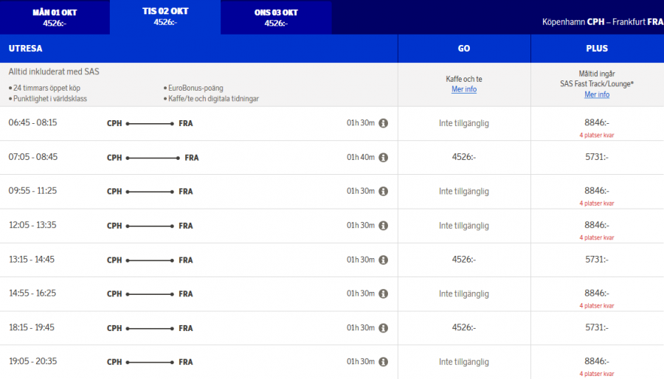Pick PLUS fare 8846 for 06:45 flight
Screen dimensions: 664x379
point(597,123)
